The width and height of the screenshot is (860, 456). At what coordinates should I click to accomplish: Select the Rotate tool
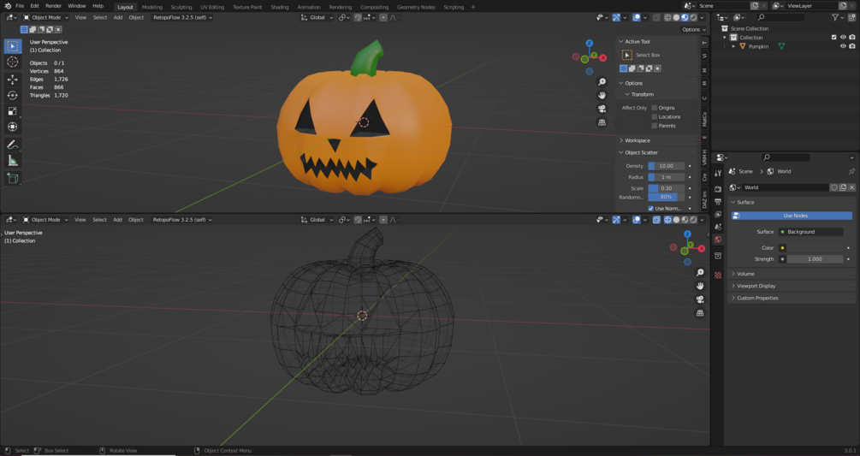click(12, 95)
